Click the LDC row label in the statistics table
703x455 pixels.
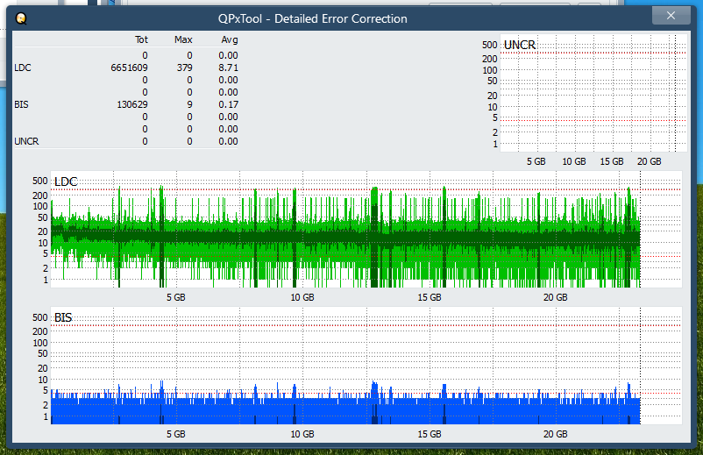(22, 68)
